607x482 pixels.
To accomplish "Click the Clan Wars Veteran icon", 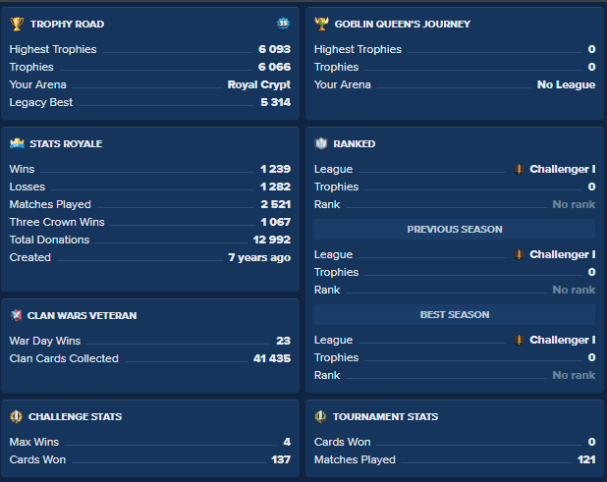I will (16, 316).
